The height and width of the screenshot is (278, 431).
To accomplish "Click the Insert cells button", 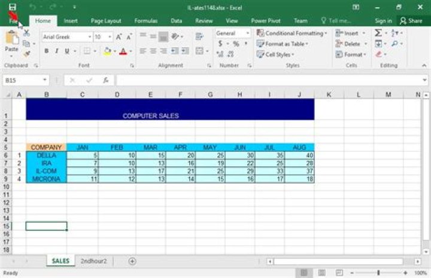I will coord(350,33).
